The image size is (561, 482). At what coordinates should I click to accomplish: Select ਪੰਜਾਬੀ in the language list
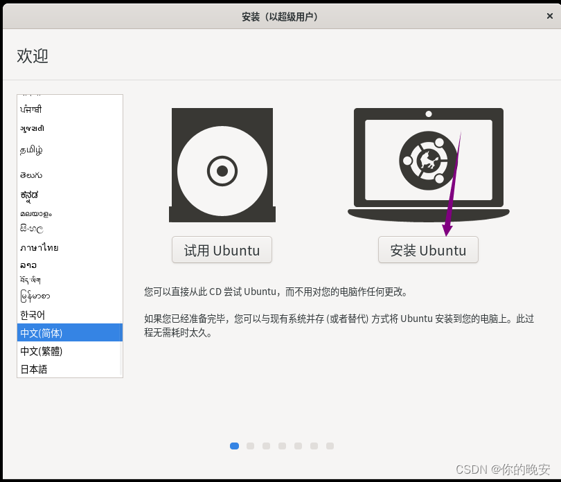click(x=70, y=109)
